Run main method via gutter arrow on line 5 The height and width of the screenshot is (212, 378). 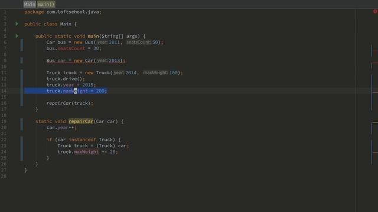17,36
